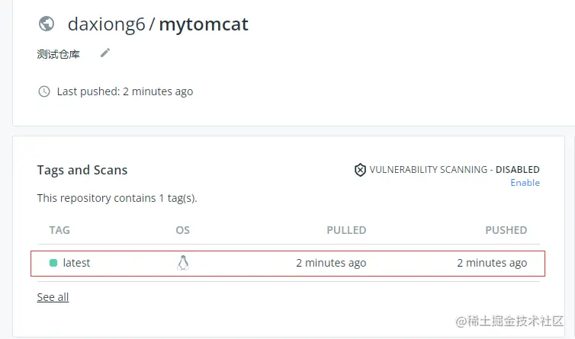Click the pushed time in latest row
The image size is (575, 339).
coord(492,263)
